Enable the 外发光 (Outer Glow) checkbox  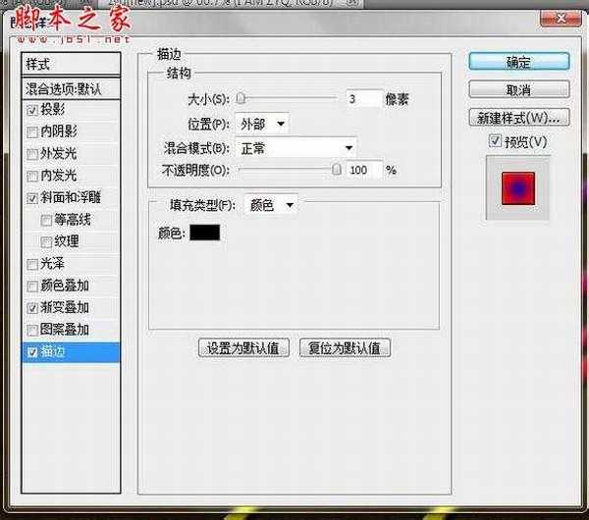coord(32,153)
